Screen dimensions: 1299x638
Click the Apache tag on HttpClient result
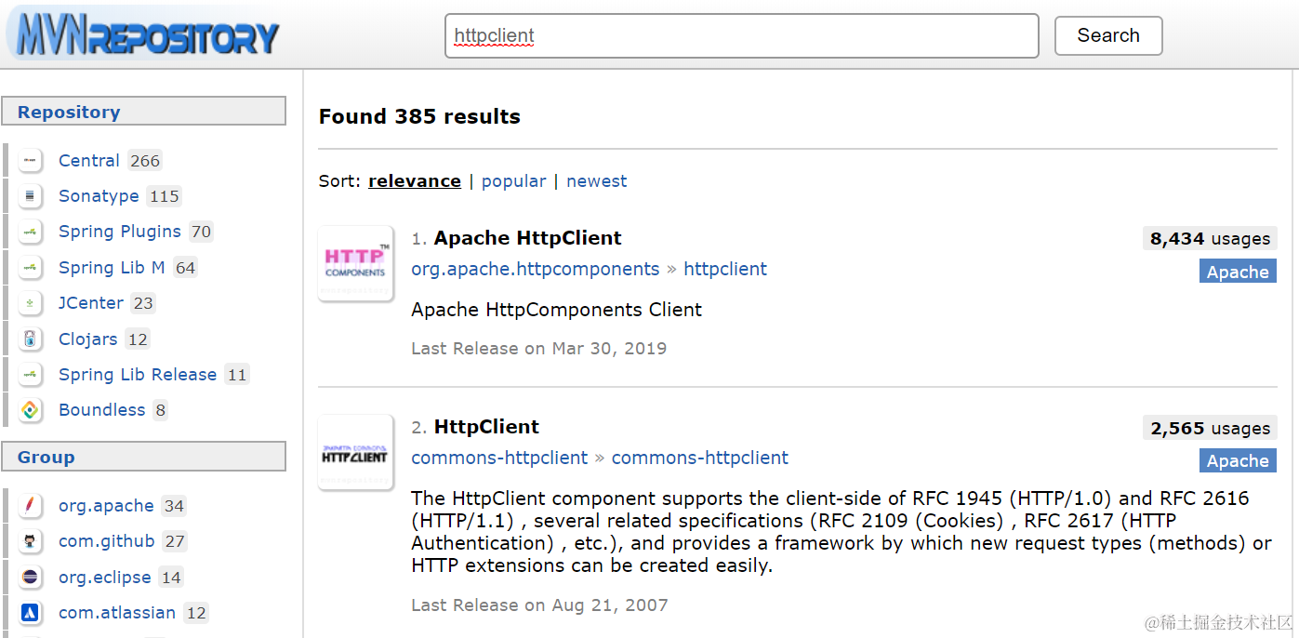(1238, 460)
